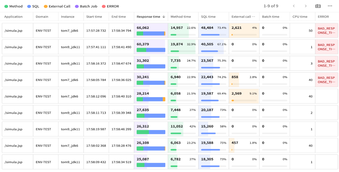This screenshot has height=172, width=339.
Task: Open the more options ellipsis menu
Action: (x=330, y=6)
